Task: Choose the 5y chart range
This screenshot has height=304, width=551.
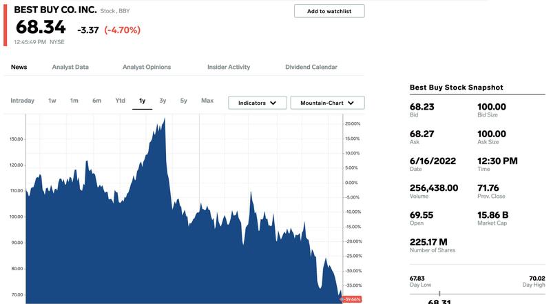Action: pyautogui.click(x=183, y=101)
